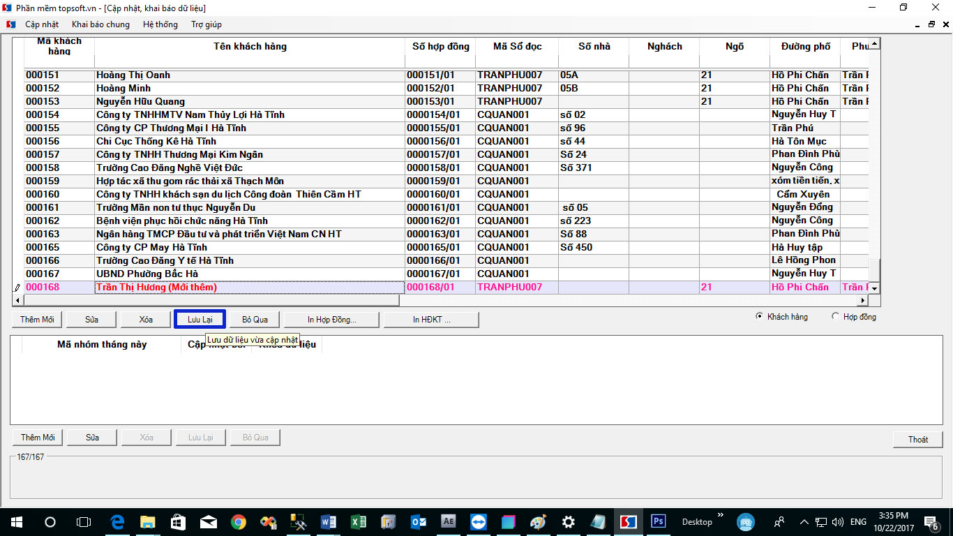
Task: Click the cell Chi Cục Thống Kê Hà Tĩnh
Action: [250, 142]
